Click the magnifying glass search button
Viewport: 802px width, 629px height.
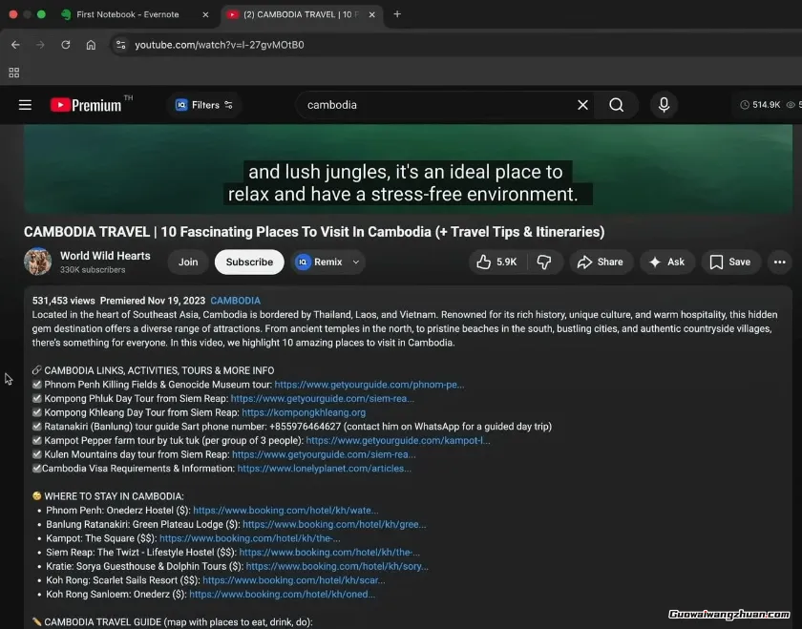tap(617, 105)
